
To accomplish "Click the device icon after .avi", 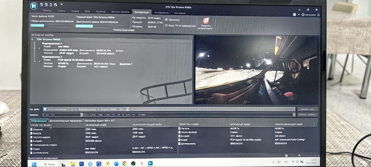I will (x=128, y=109).
